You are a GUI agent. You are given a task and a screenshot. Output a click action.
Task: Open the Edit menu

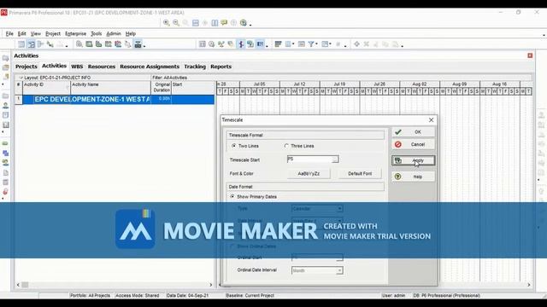[22, 34]
